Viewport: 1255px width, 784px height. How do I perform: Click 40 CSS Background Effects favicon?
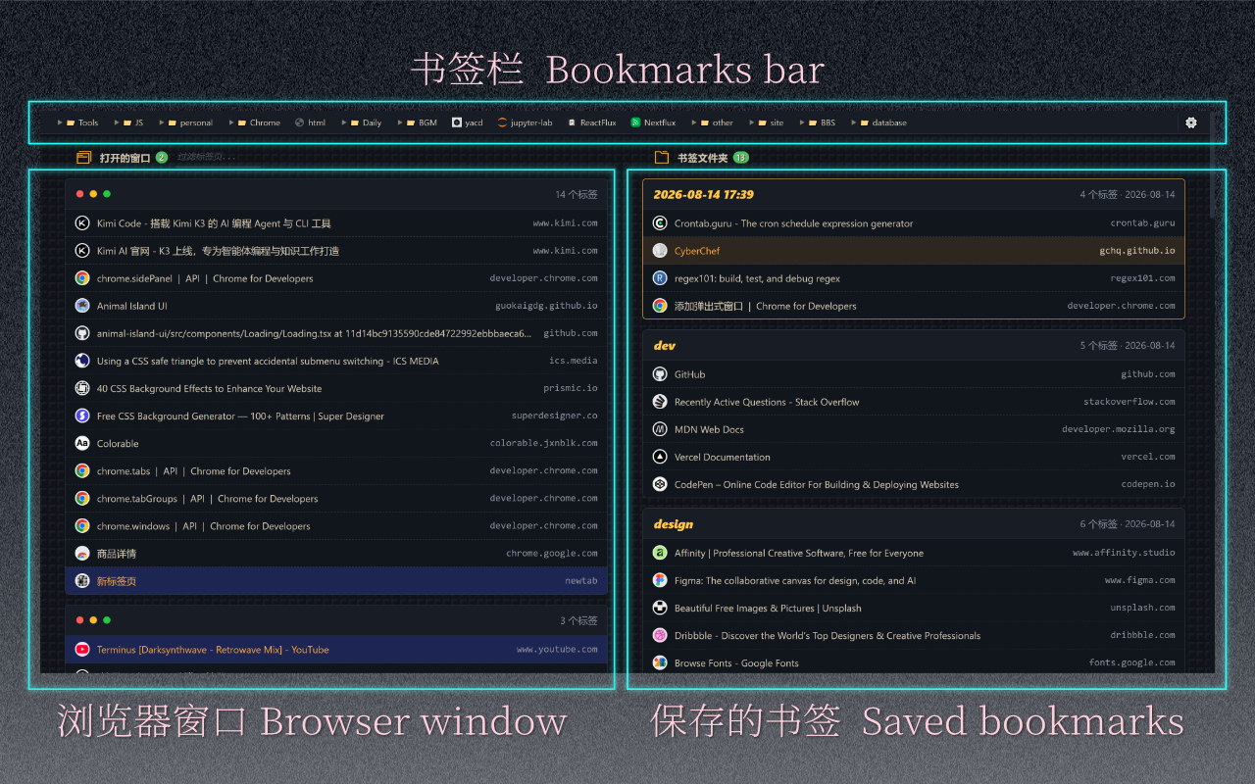[x=82, y=388]
